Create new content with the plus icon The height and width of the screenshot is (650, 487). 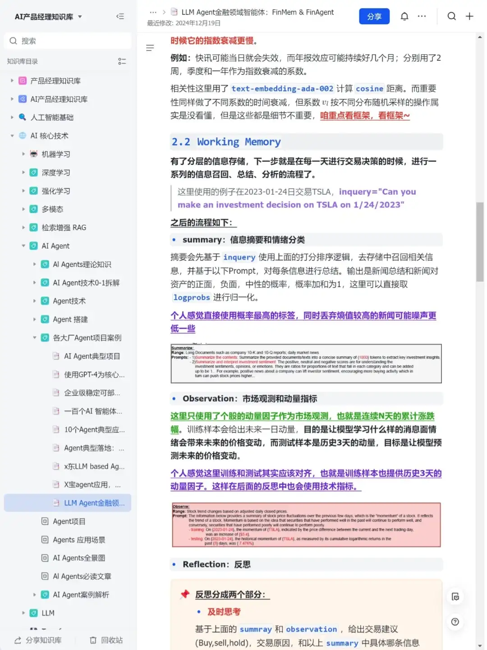tap(469, 16)
